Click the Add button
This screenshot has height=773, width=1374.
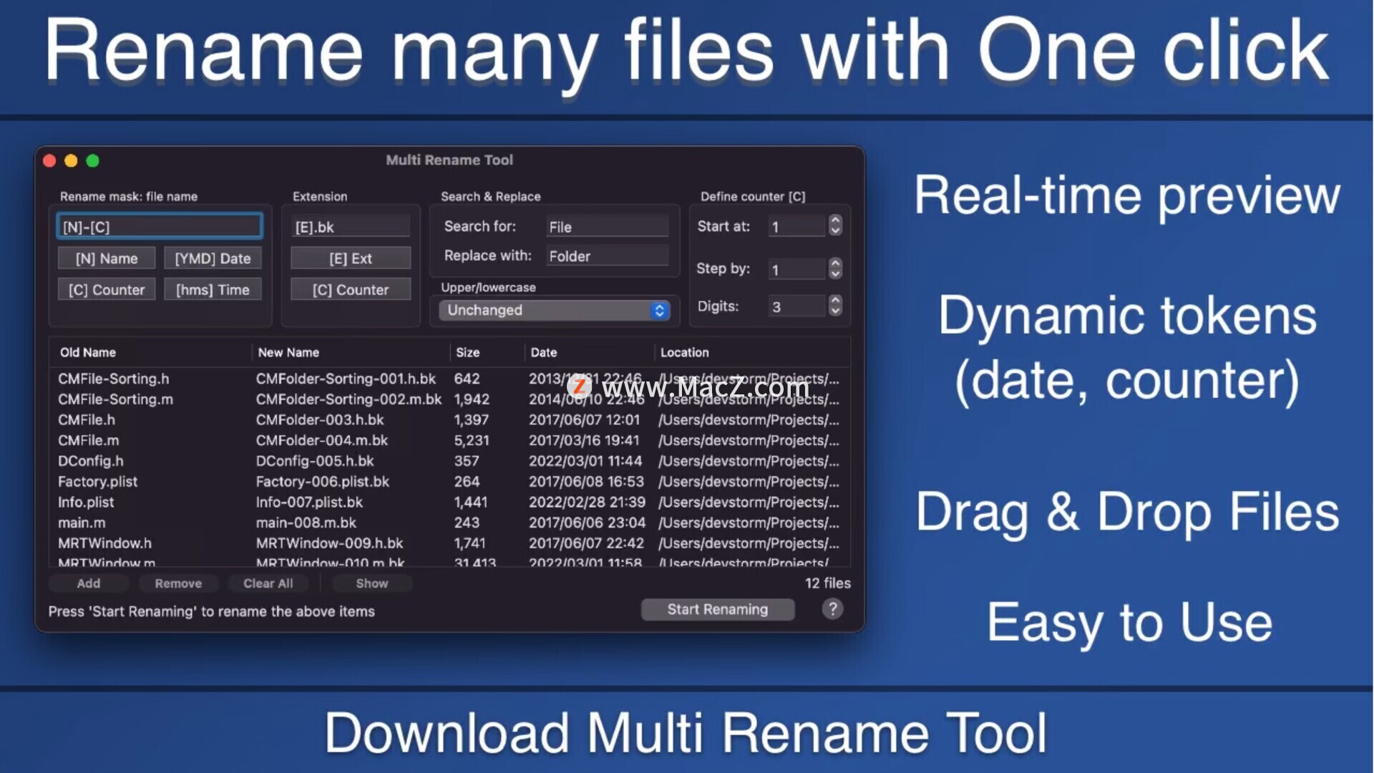89,583
